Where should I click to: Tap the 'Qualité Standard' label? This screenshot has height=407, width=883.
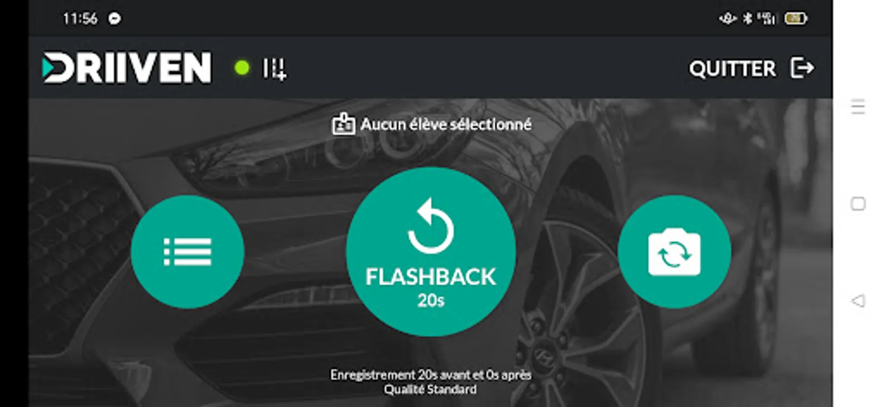(x=430, y=389)
